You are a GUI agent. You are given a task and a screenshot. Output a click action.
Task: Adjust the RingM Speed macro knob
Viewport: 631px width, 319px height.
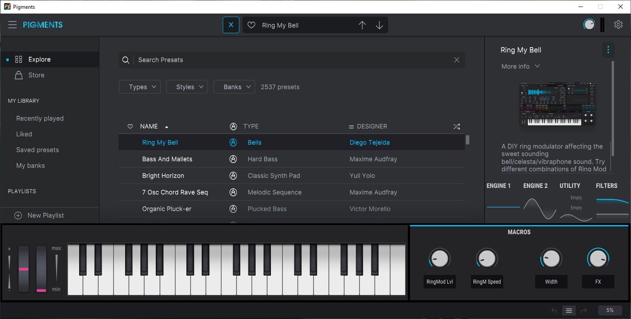487,259
